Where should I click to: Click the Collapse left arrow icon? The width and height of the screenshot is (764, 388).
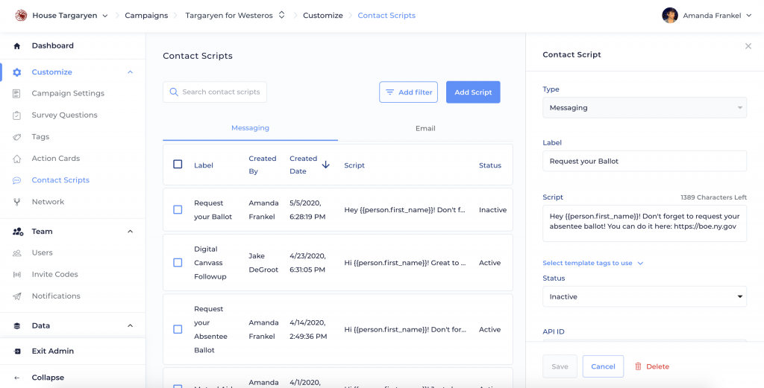coord(17,378)
